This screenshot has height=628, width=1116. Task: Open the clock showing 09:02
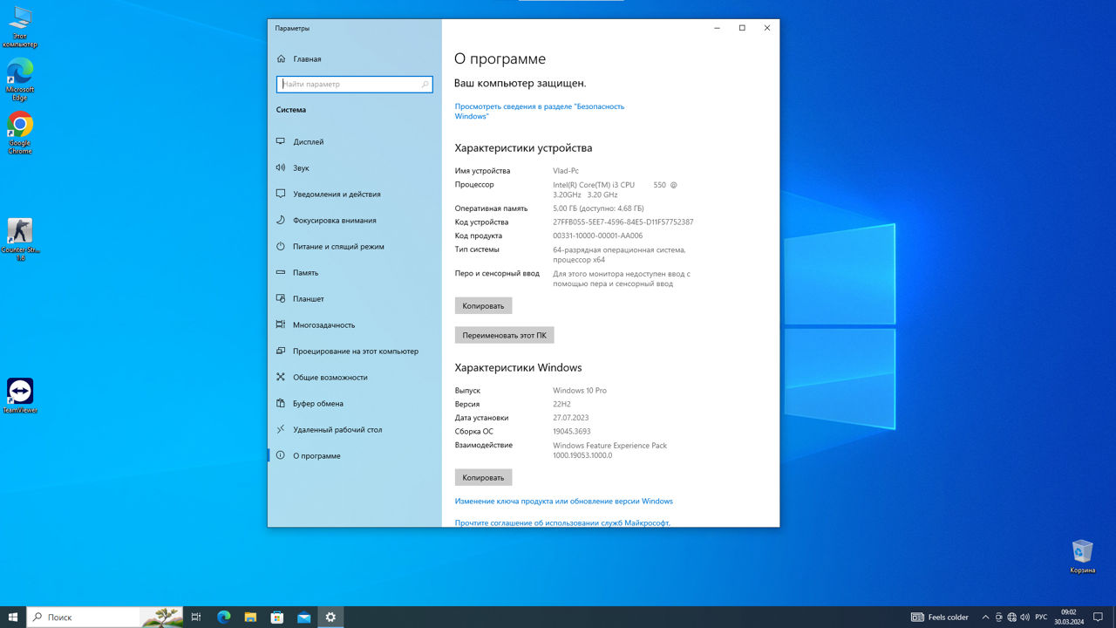point(1068,617)
